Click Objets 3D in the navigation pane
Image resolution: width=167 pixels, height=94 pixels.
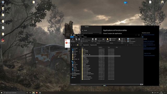[75, 69]
